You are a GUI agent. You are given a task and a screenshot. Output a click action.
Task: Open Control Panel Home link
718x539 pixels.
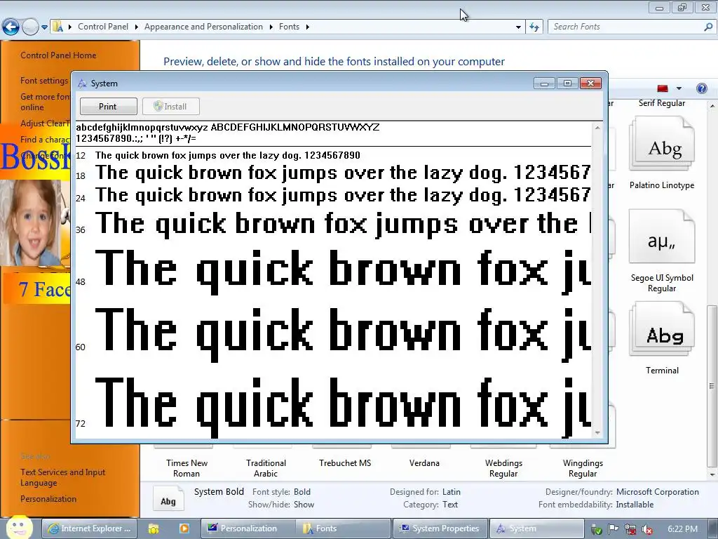click(x=58, y=55)
